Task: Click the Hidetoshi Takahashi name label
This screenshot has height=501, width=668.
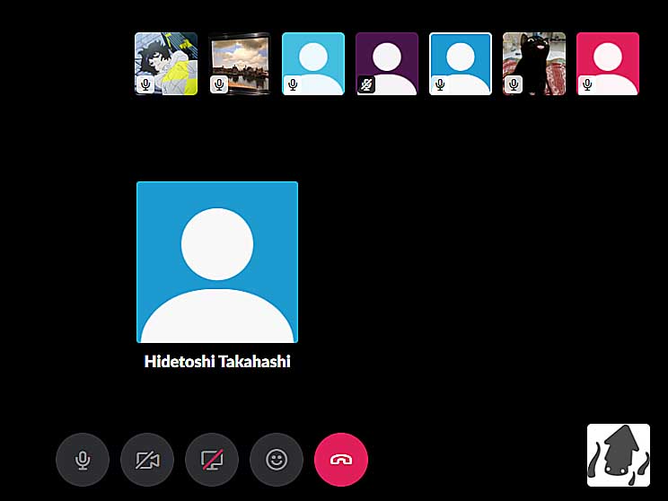Action: pyautogui.click(x=217, y=361)
